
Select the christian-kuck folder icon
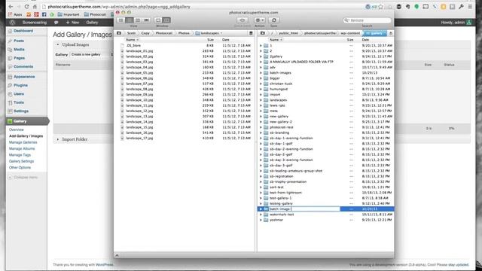coord(266,84)
